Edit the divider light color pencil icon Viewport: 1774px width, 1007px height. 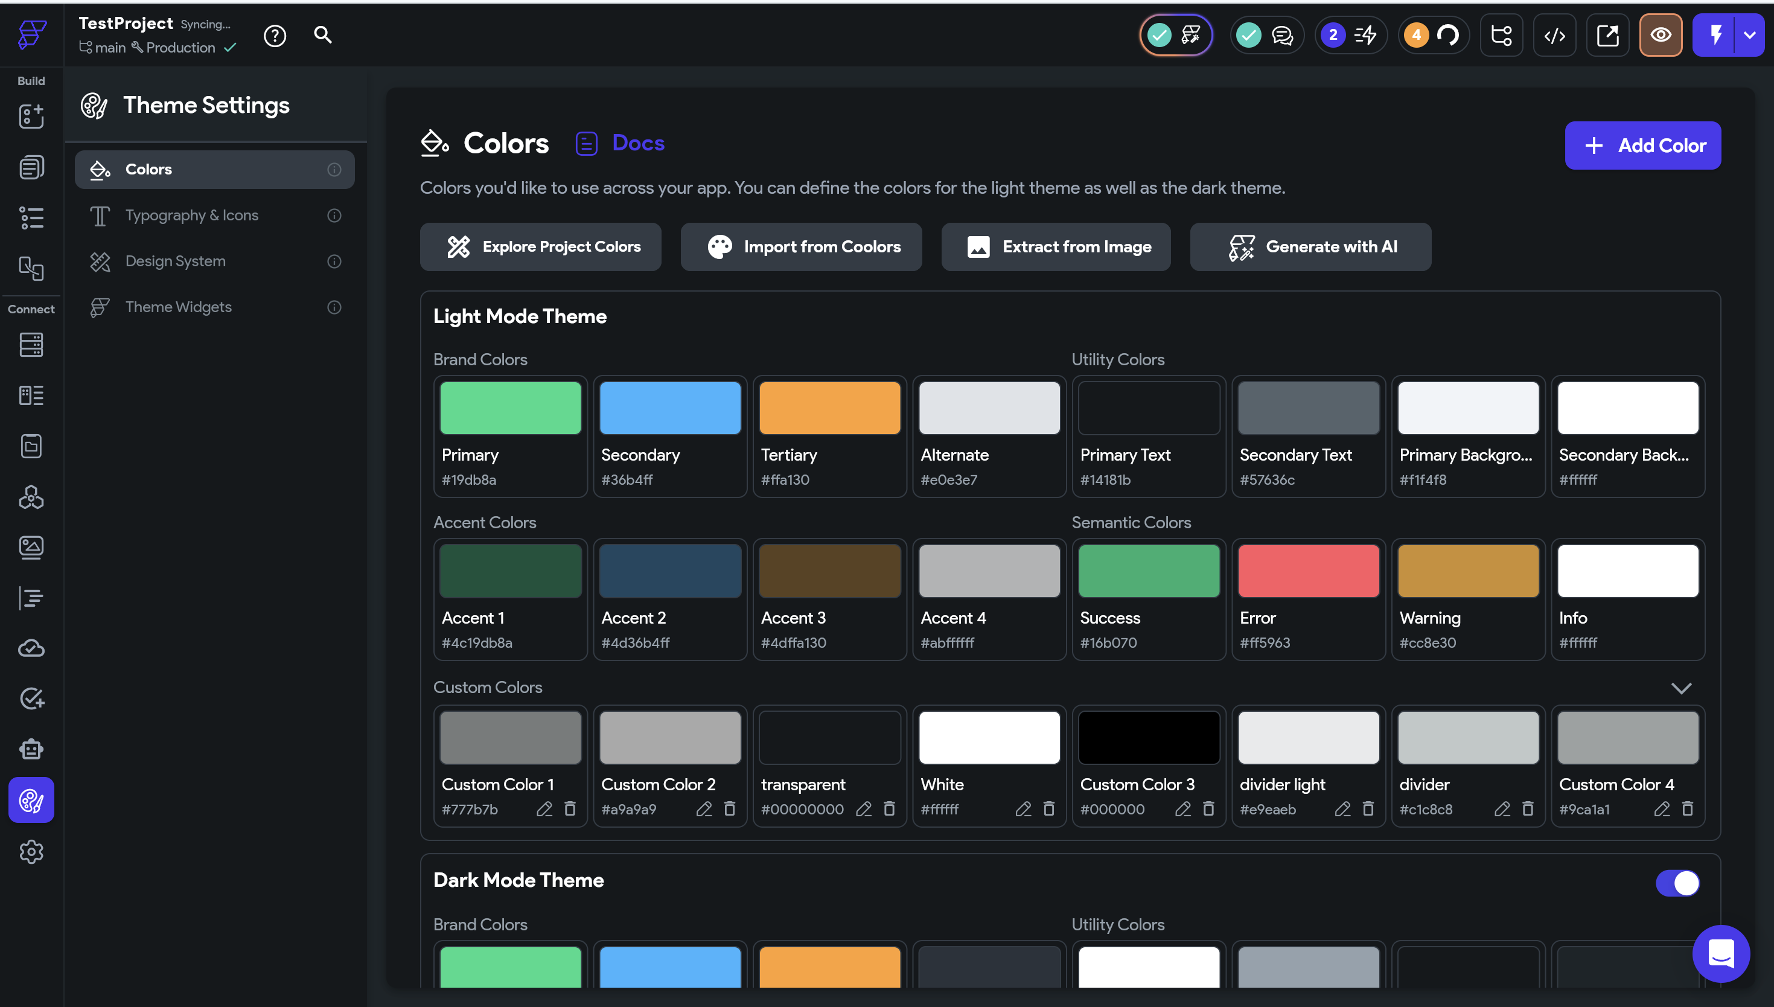pyautogui.click(x=1342, y=808)
